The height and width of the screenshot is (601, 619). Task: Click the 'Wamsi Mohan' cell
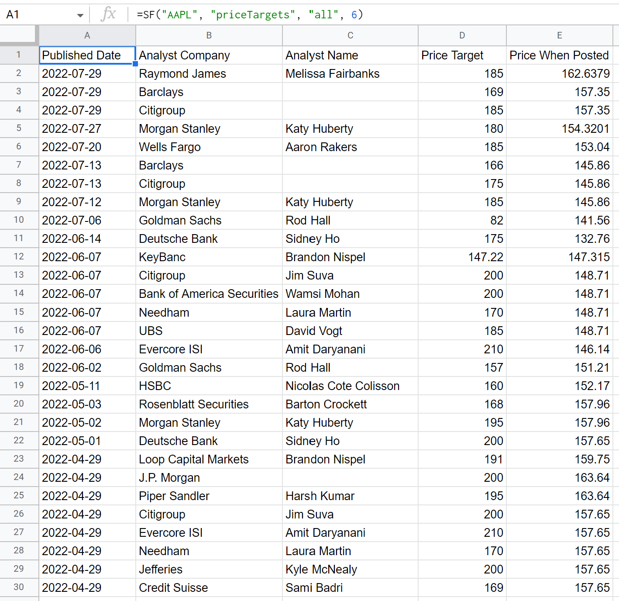(x=350, y=294)
